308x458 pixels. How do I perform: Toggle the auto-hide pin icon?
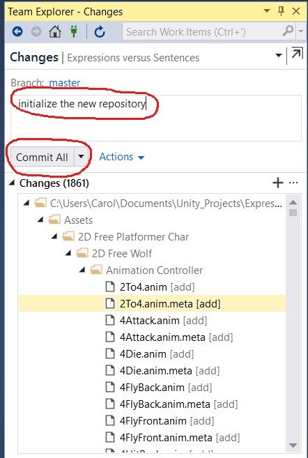click(281, 11)
